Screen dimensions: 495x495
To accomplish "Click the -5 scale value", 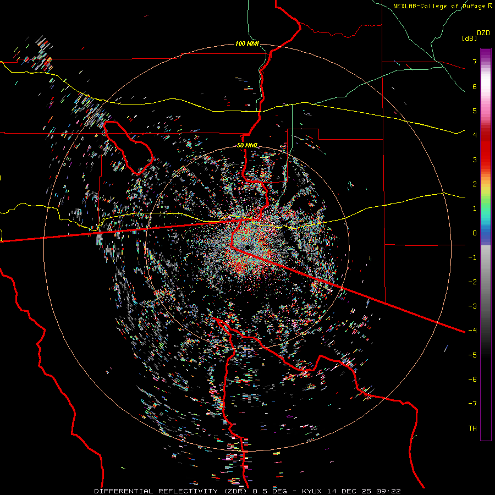I will 472,355.
